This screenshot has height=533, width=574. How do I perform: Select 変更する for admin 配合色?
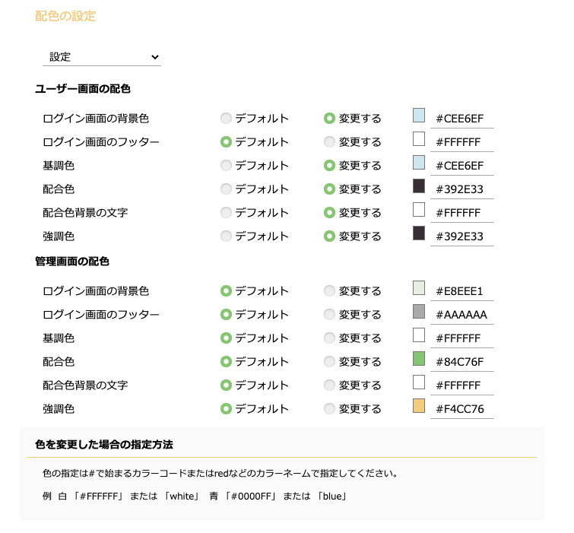329,362
